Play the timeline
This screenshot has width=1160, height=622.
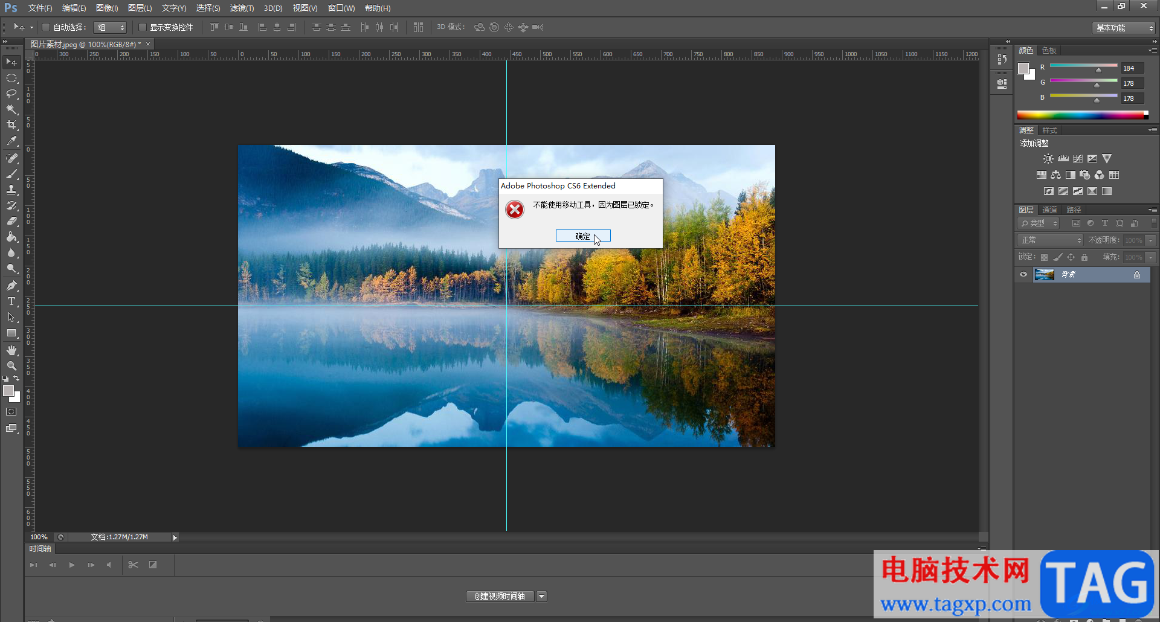coord(72,565)
